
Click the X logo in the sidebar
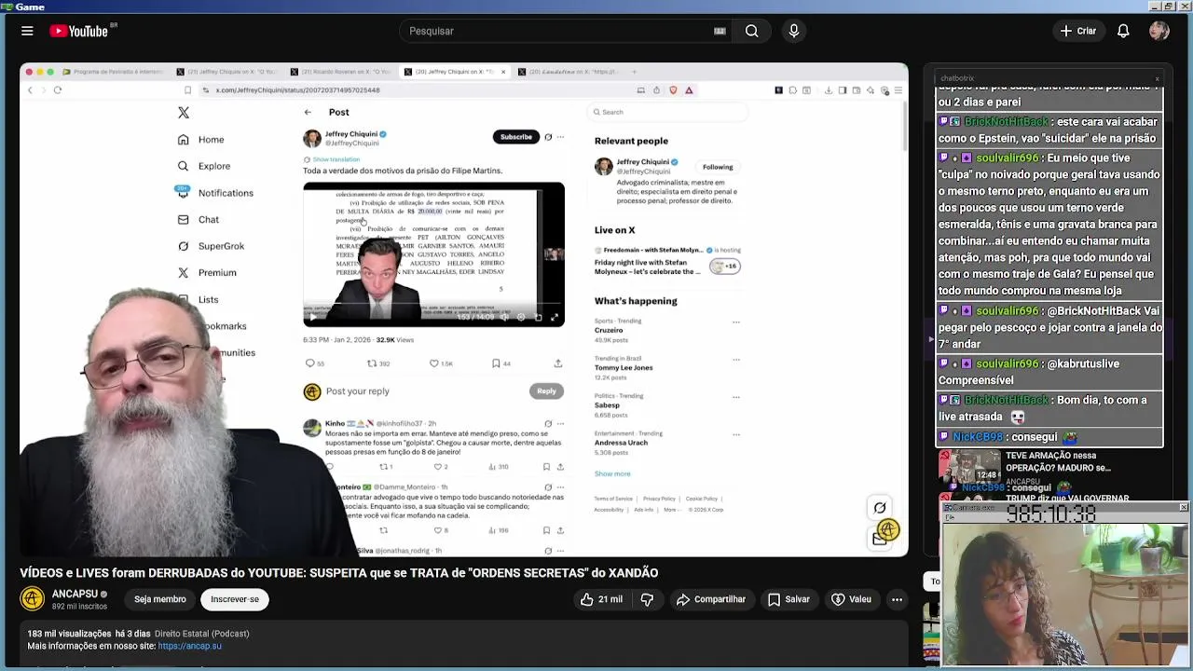point(184,113)
